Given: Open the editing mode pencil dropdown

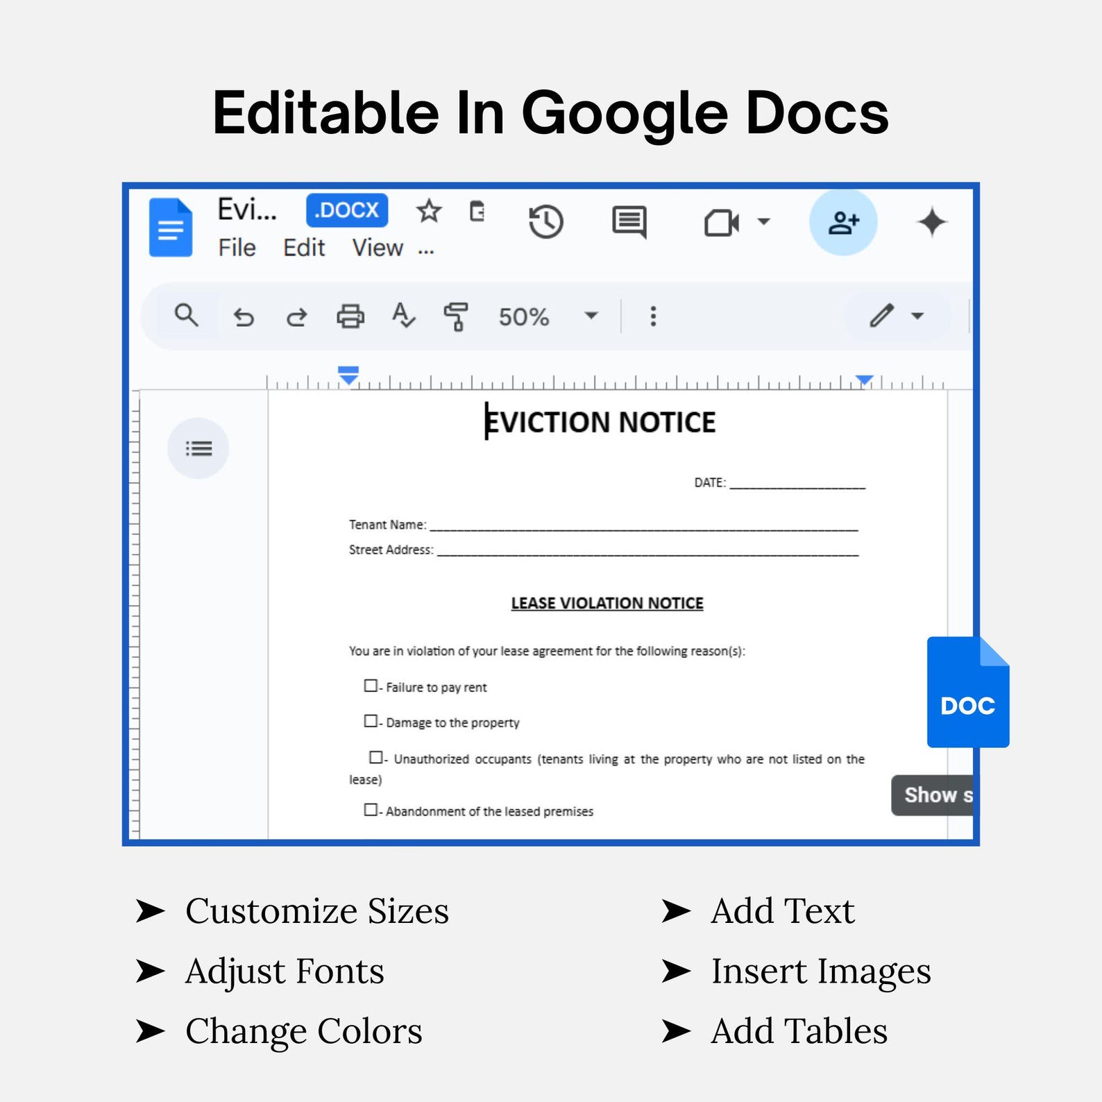Looking at the screenshot, I should tap(897, 316).
